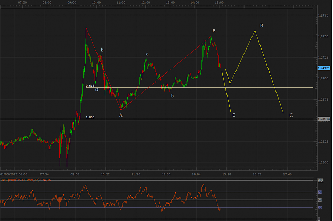Click the 1,2425 price axis label
The image size is (333, 221).
point(323,58)
